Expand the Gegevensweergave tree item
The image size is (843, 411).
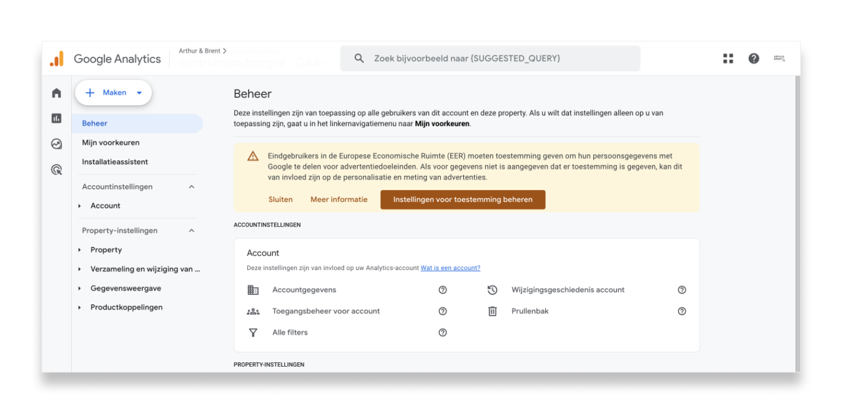click(x=80, y=289)
